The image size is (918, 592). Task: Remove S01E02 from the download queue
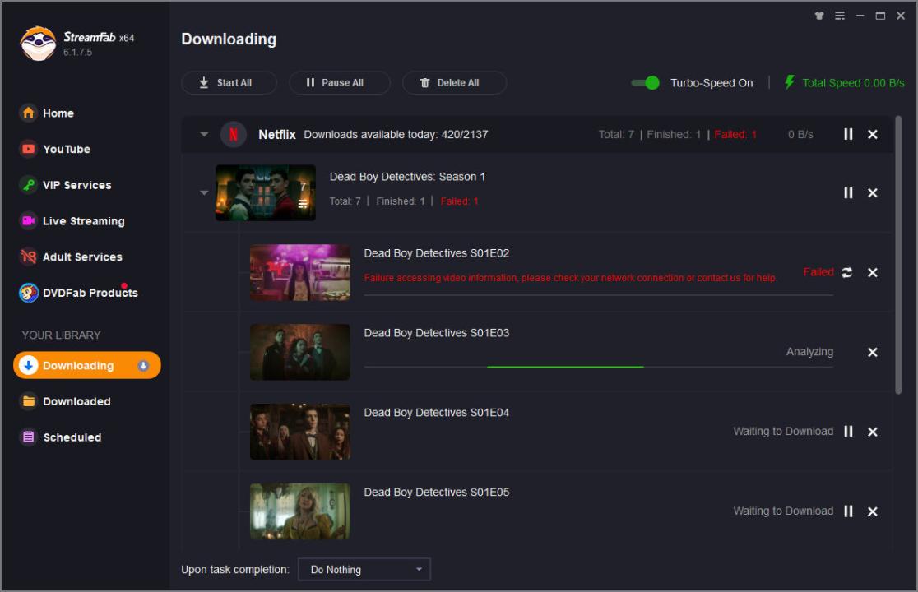pos(873,273)
